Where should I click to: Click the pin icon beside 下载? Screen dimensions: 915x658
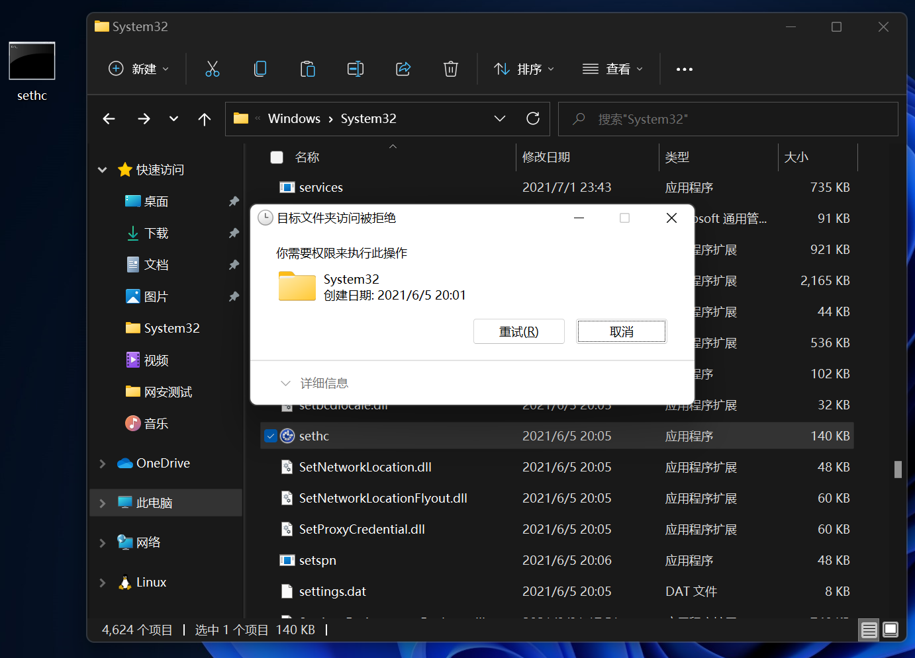(234, 233)
